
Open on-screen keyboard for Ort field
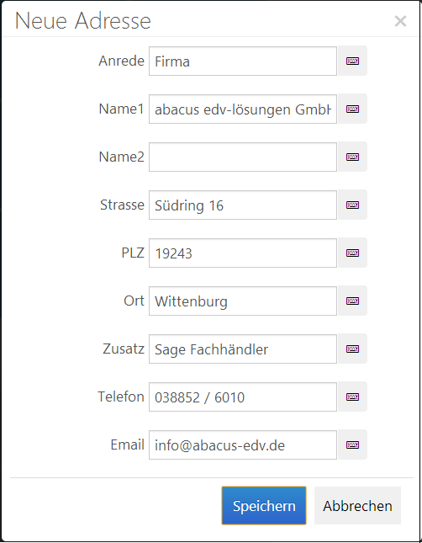[352, 301]
